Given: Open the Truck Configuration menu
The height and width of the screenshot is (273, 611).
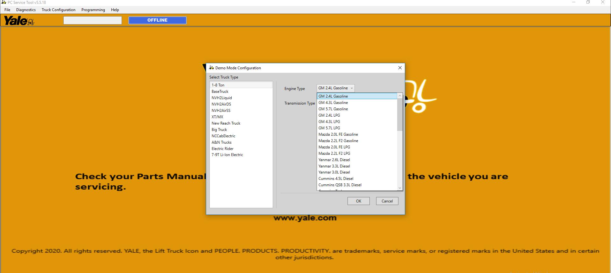Looking at the screenshot, I should click(x=59, y=10).
